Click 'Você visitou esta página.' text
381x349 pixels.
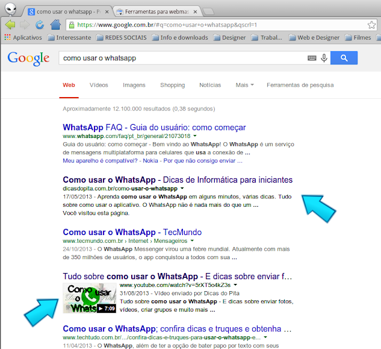(x=96, y=213)
